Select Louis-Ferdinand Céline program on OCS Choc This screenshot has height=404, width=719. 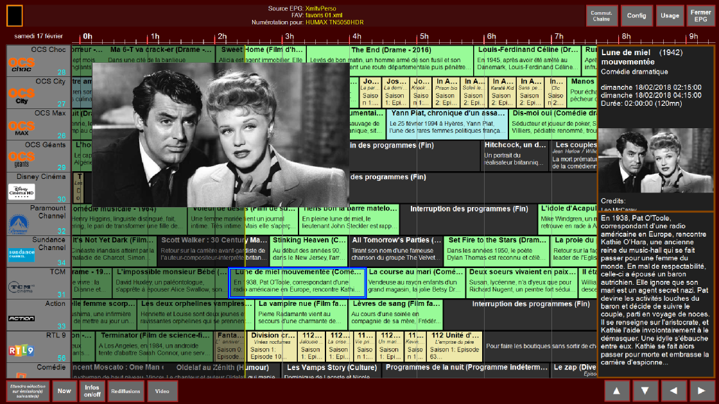(528, 60)
